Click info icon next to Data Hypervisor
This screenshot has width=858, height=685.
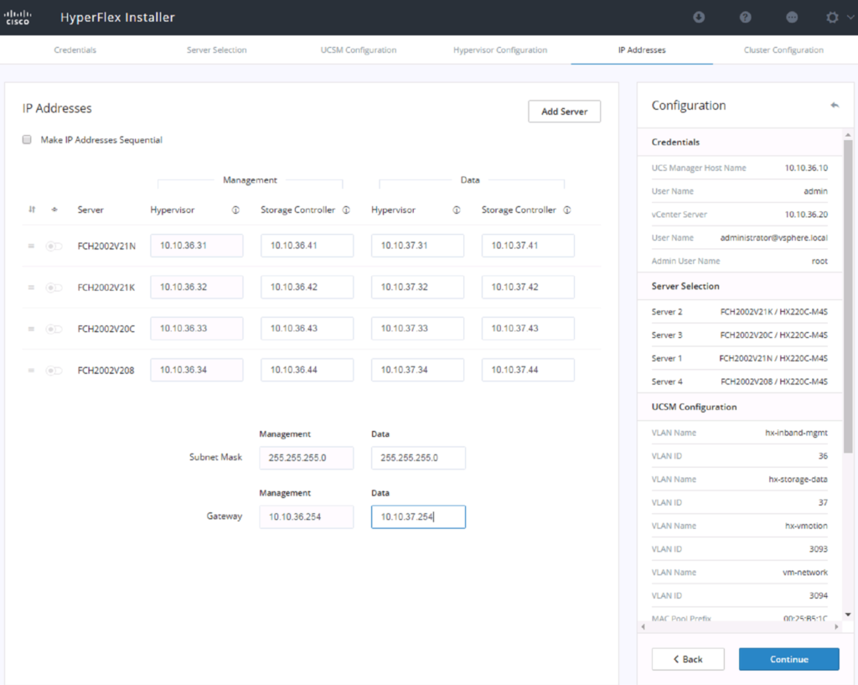tap(457, 210)
